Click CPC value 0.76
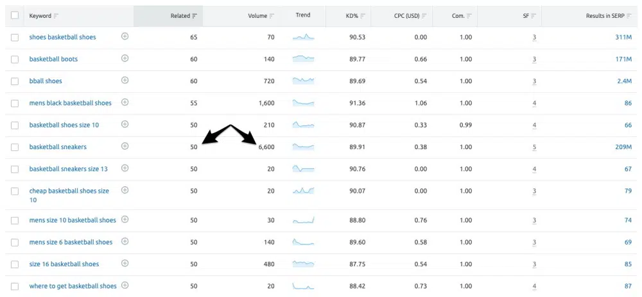This screenshot has width=642, height=297. (x=420, y=220)
